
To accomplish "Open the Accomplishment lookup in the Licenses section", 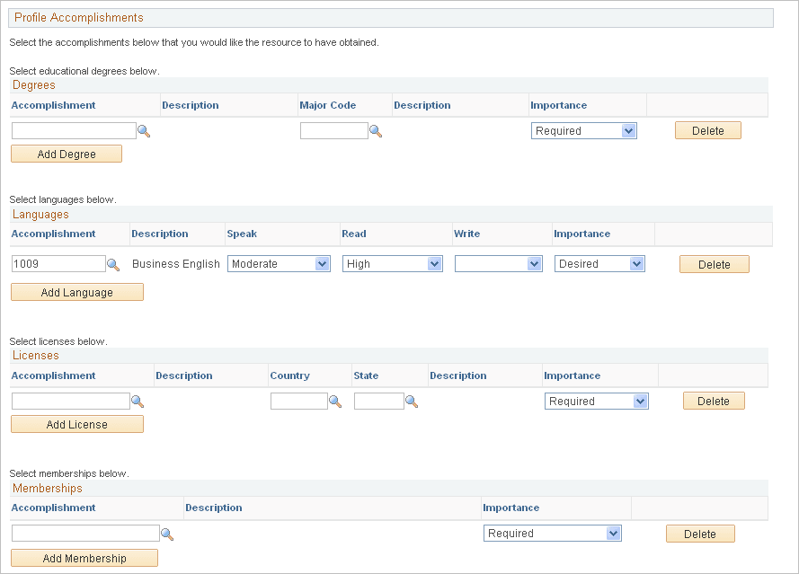I will [138, 401].
